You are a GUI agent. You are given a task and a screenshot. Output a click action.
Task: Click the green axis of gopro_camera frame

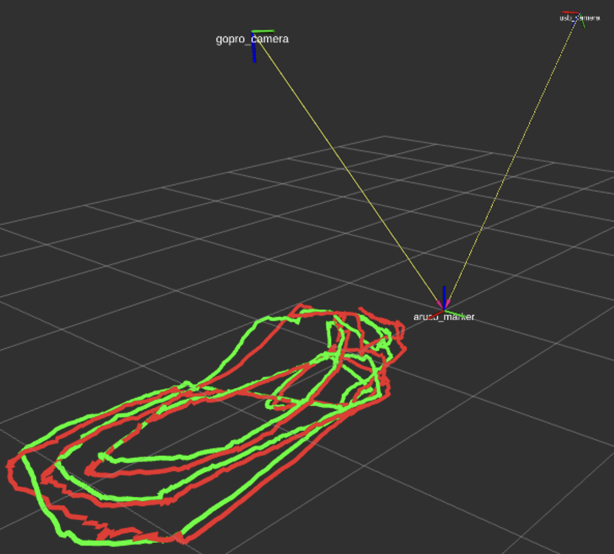coord(263,32)
